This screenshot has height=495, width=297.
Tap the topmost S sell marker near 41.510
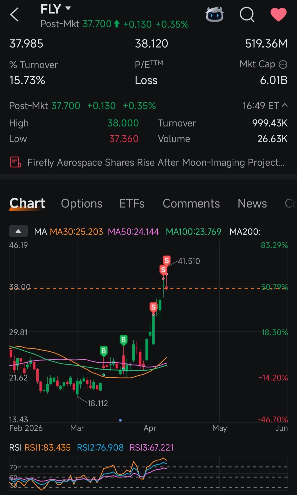point(167,260)
